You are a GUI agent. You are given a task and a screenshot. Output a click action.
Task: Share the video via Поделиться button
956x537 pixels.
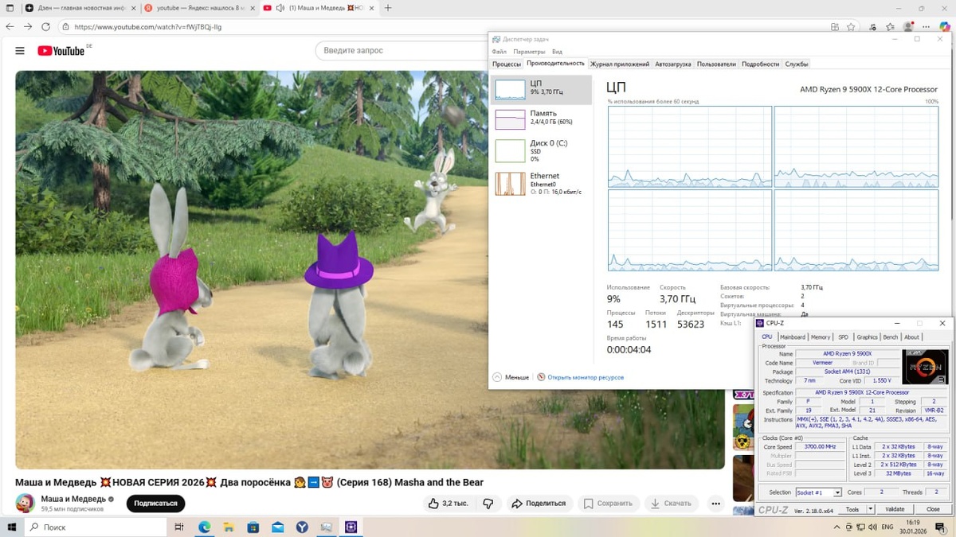tap(539, 504)
